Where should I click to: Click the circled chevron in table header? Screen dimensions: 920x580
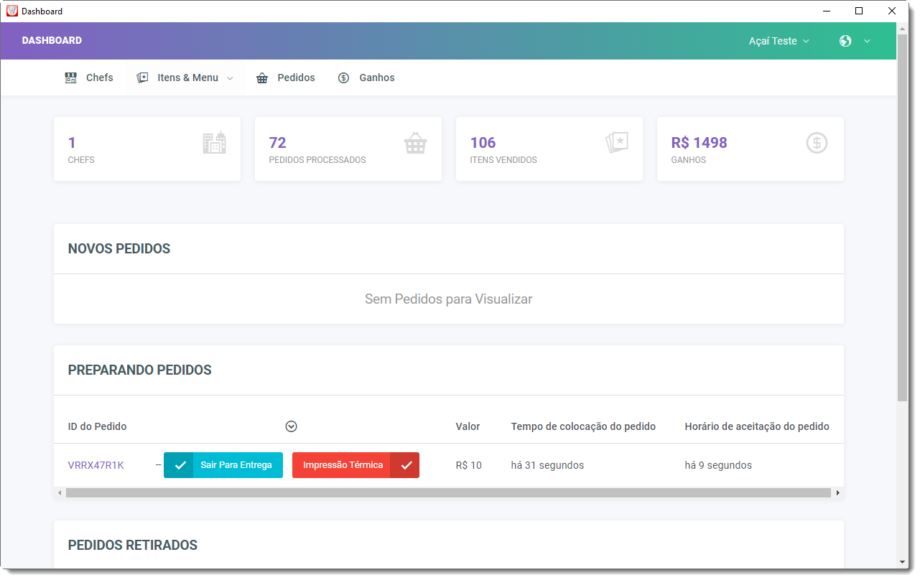(x=291, y=426)
